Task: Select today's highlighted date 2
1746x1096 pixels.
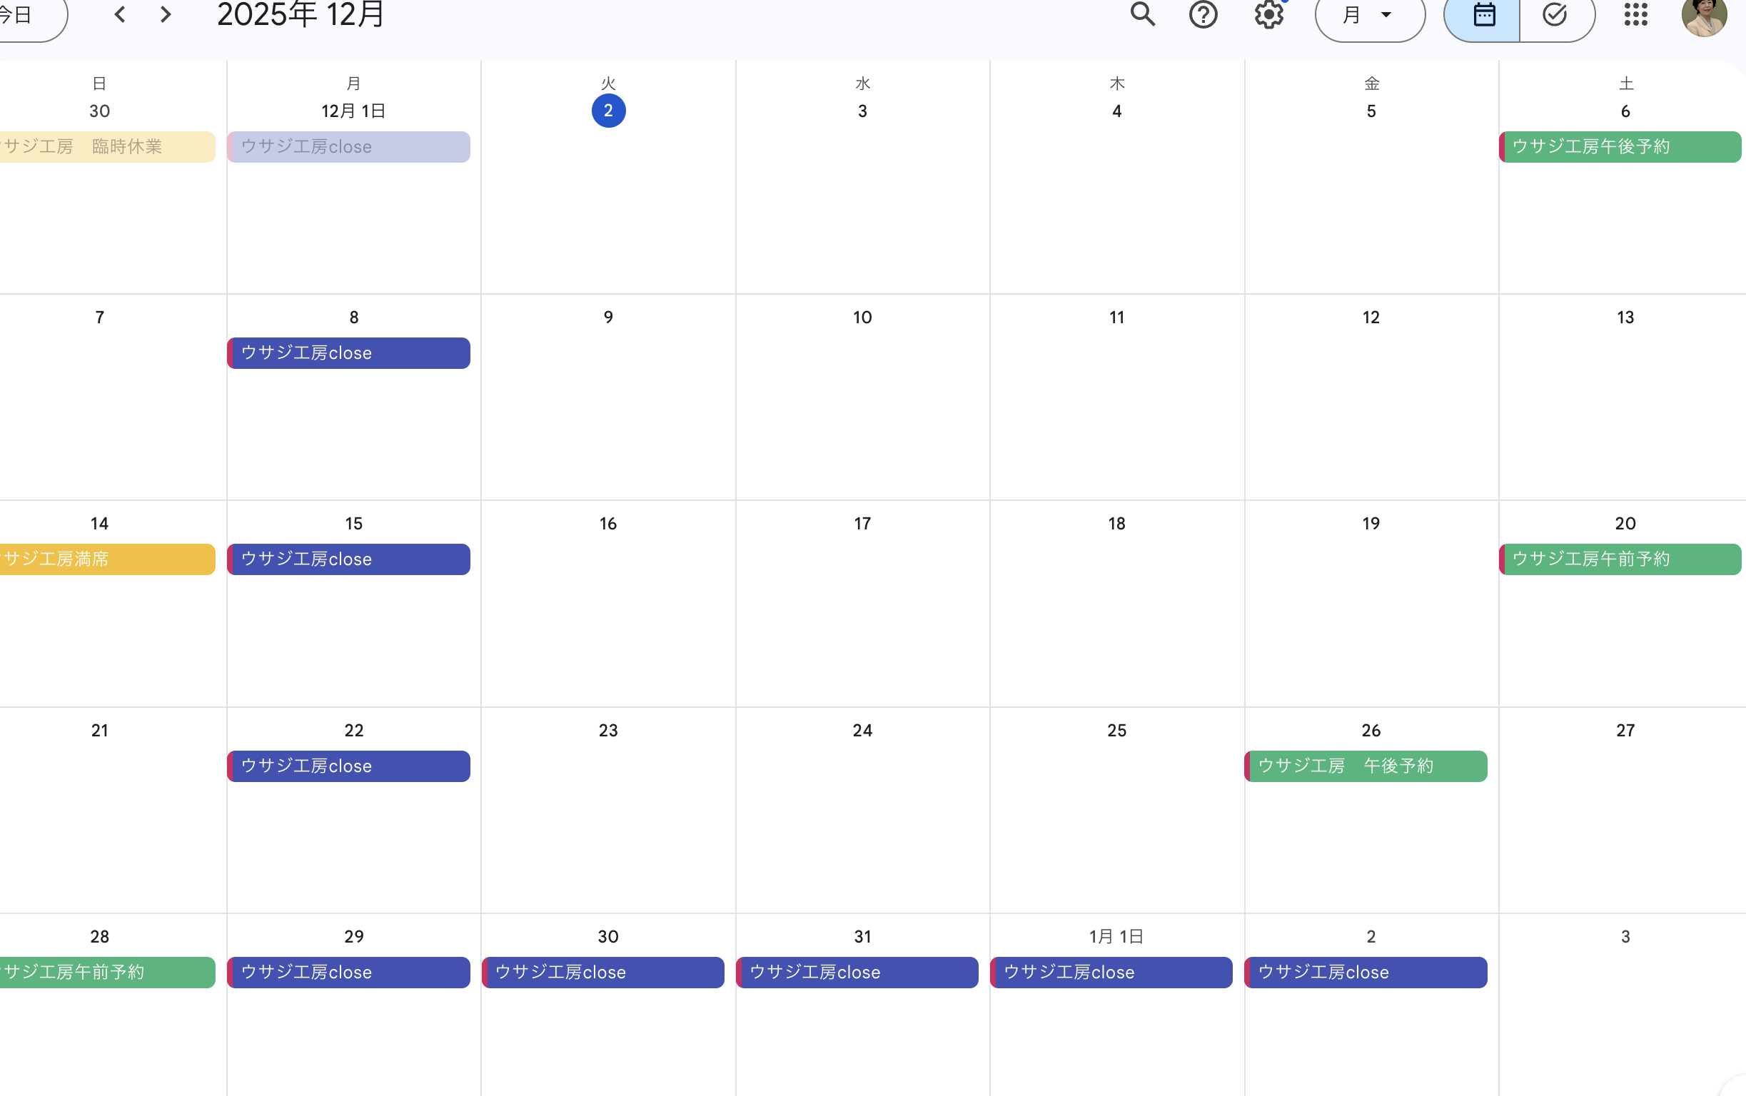Action: 608,111
